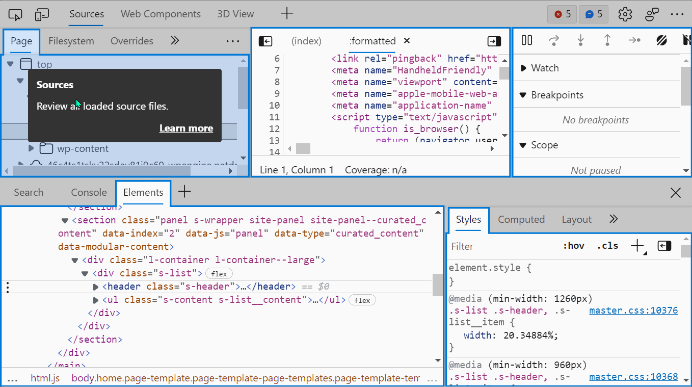Open DevTools settings gear

coord(625,14)
